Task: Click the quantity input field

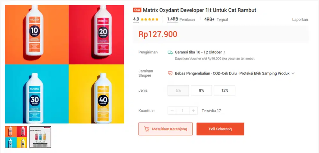Action: (182, 111)
